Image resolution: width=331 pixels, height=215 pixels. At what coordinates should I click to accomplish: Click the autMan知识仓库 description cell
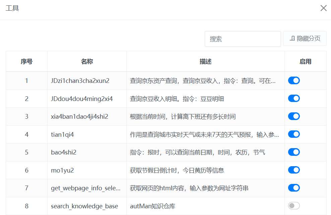click(x=152, y=206)
